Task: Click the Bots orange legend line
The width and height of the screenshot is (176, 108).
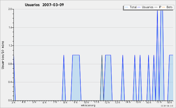Action: (164, 7)
